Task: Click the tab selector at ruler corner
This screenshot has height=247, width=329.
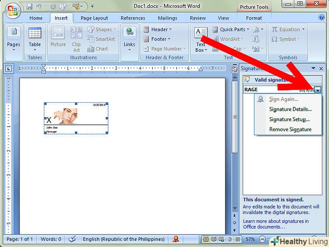Action: point(9,68)
